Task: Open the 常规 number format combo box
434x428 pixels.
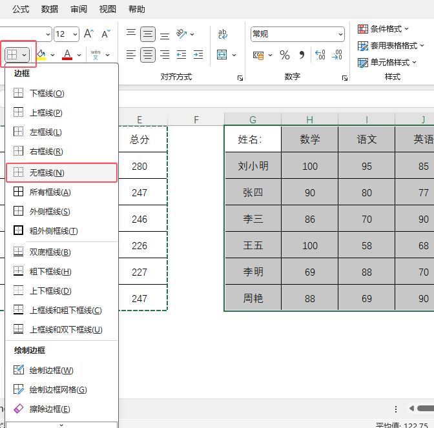Action: pos(298,34)
